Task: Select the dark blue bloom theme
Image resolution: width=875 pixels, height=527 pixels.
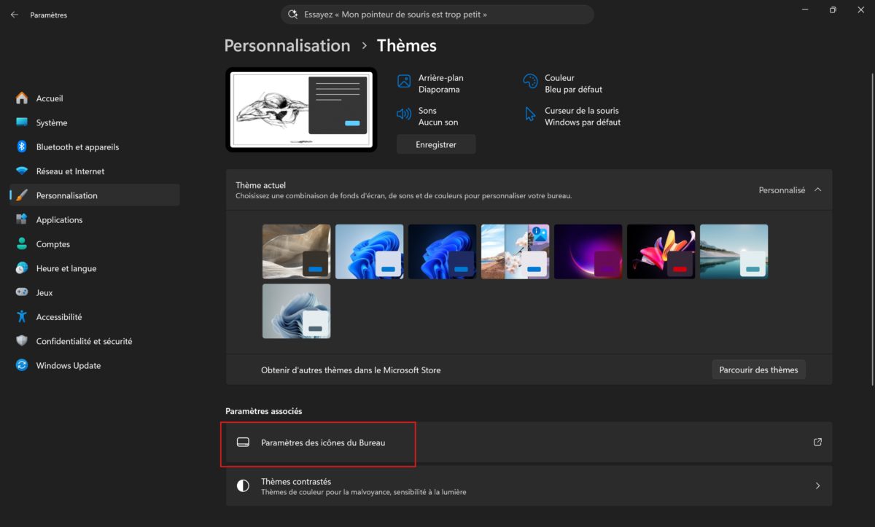Action: tap(442, 251)
